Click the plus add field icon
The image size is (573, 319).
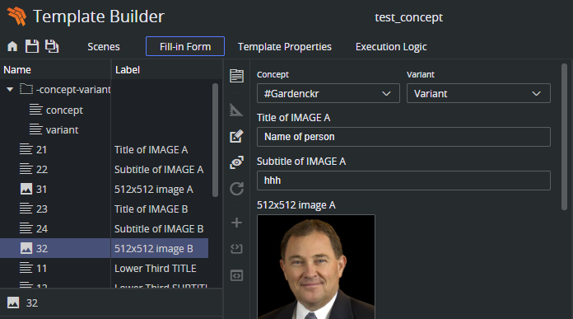point(236,223)
